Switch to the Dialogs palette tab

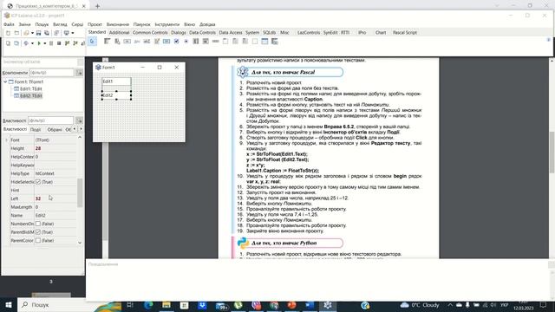pos(179,33)
